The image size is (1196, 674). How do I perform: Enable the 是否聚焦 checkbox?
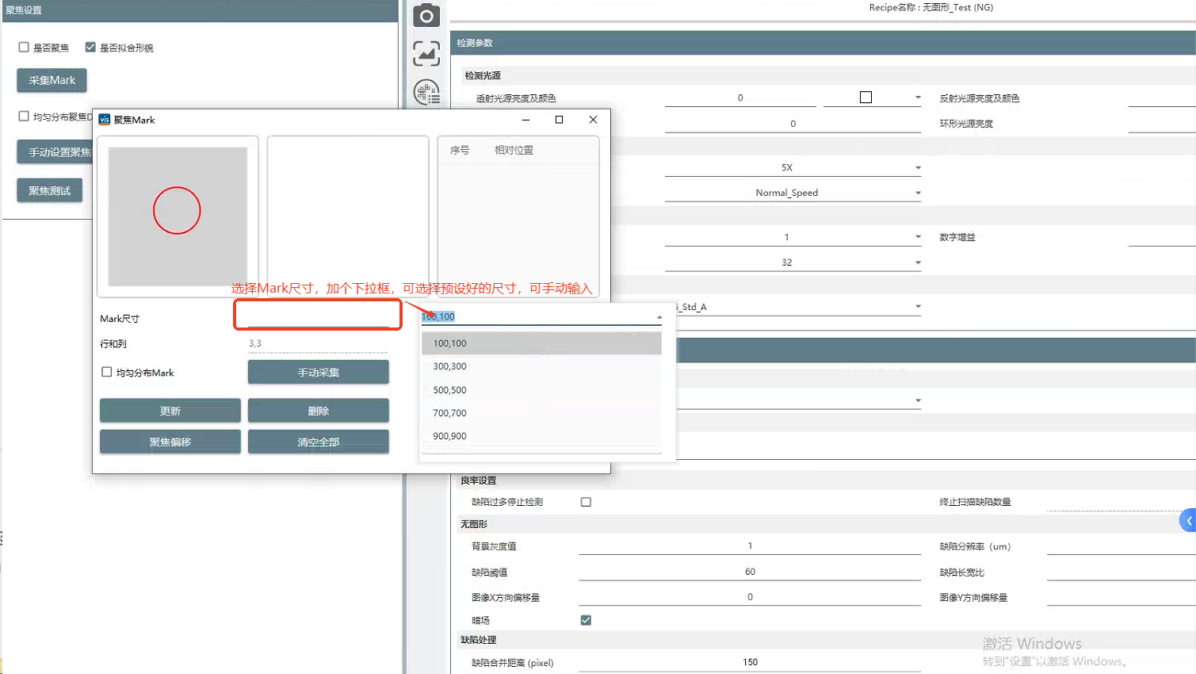[24, 48]
